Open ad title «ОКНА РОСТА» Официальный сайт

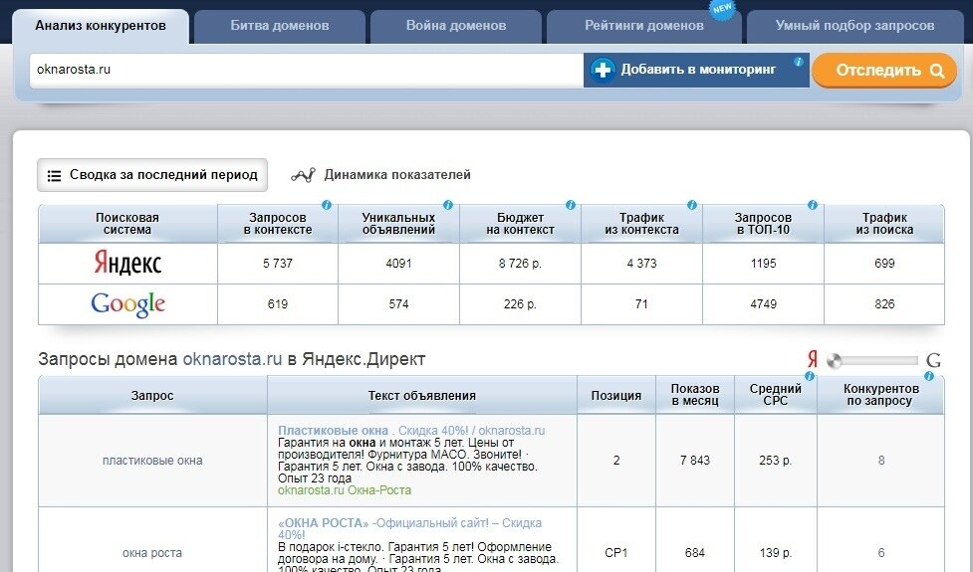pyautogui.click(x=409, y=528)
